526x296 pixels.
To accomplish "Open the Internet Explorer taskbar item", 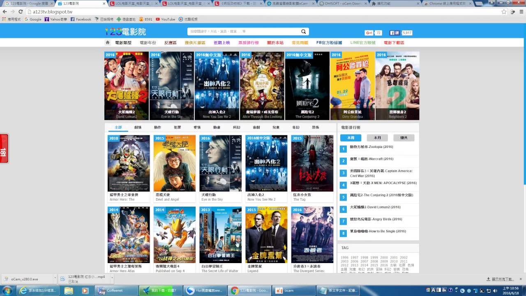I will click(38, 290).
